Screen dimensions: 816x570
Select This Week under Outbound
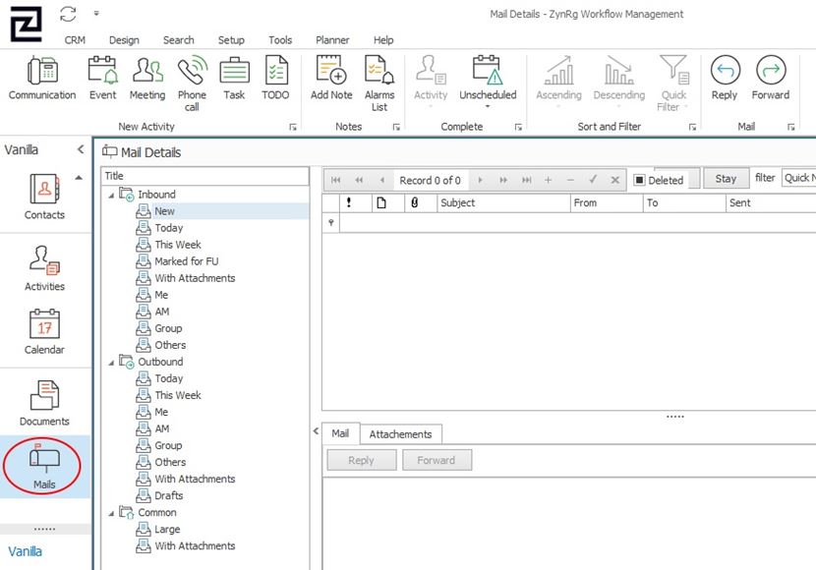click(178, 395)
